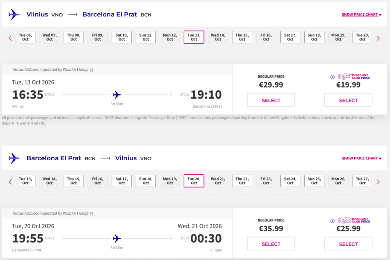This screenshot has height=260, width=390.
Task: Click the outbound Vilnius route airplane icon
Action: pyautogui.click(x=14, y=14)
